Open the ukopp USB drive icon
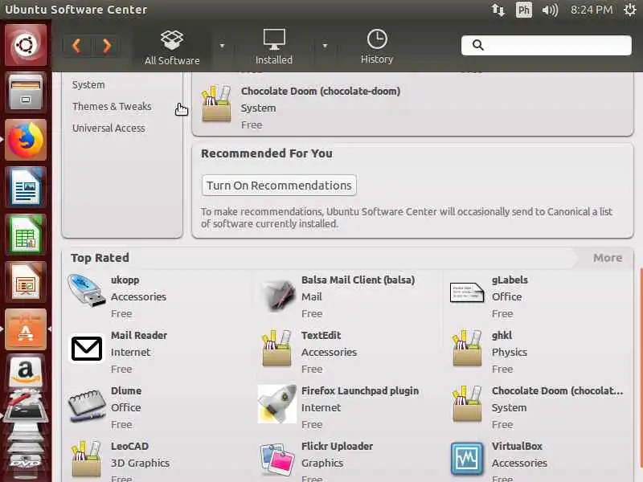The image size is (643, 482). coord(86,291)
